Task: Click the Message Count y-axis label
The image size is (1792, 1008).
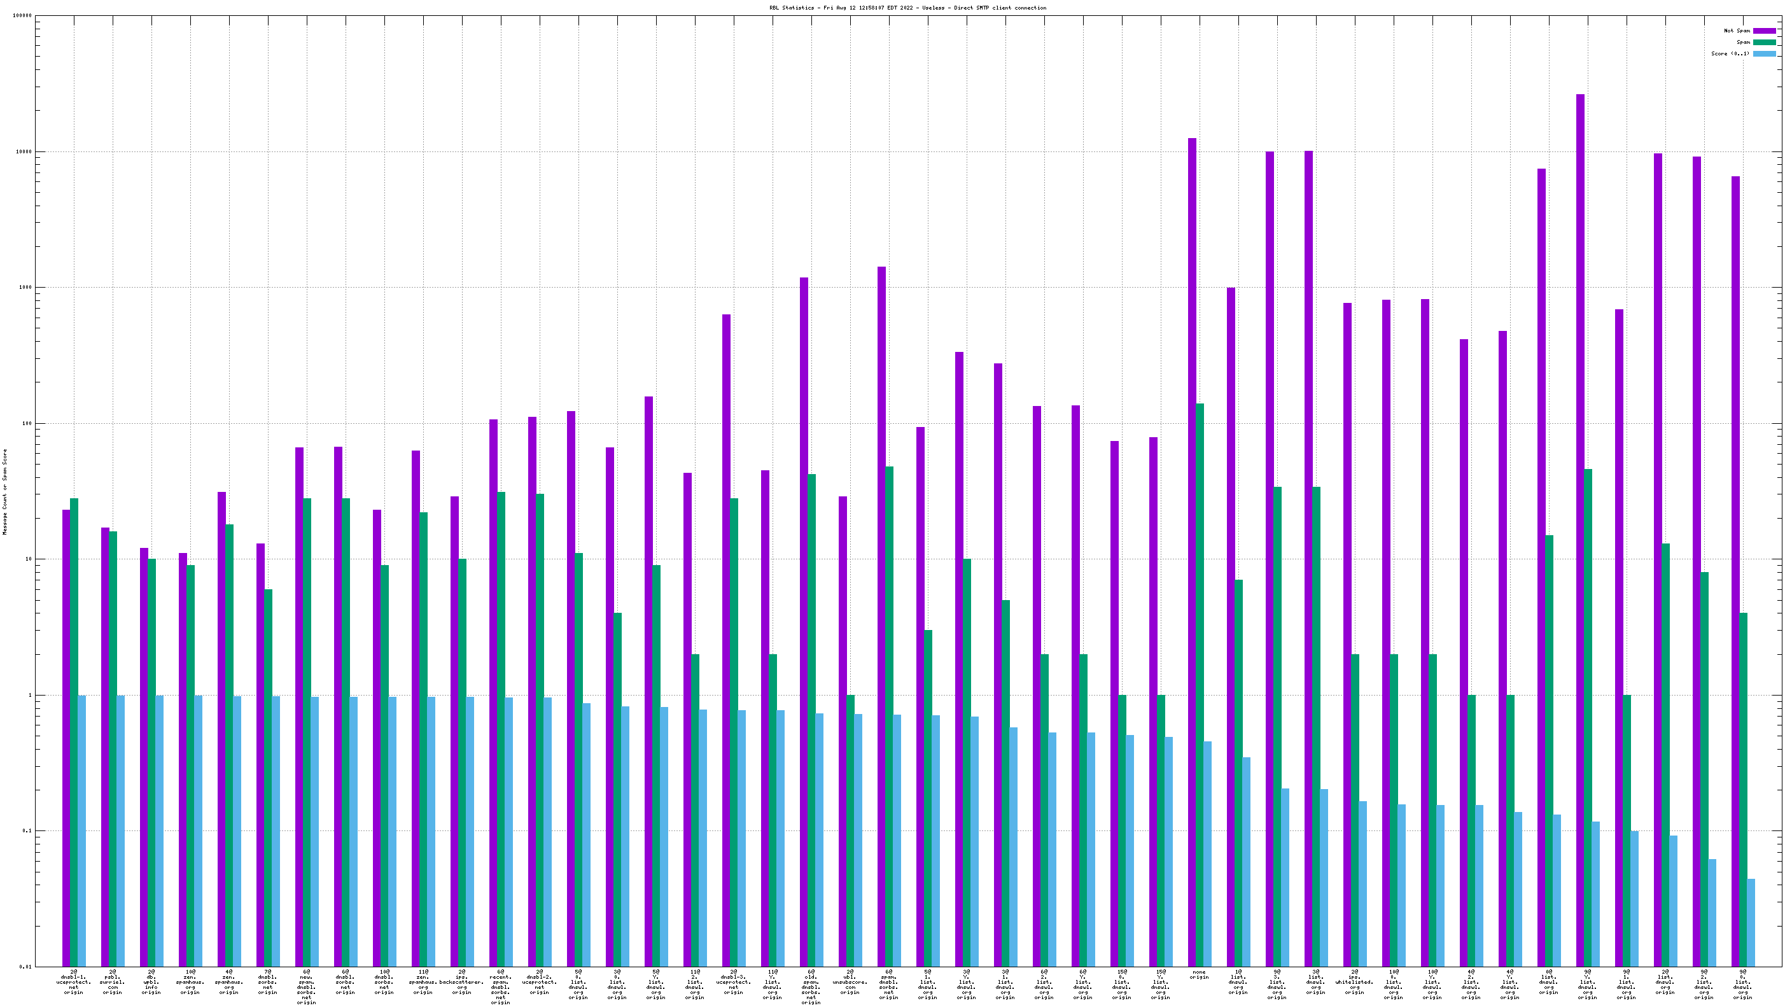Action: point(5,491)
